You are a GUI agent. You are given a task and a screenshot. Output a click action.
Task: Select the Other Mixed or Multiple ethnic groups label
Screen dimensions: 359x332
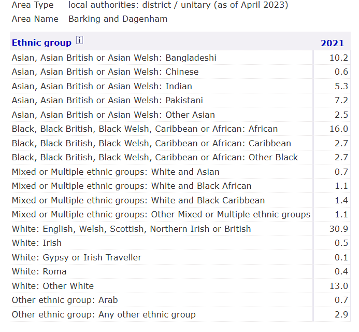[161, 215]
